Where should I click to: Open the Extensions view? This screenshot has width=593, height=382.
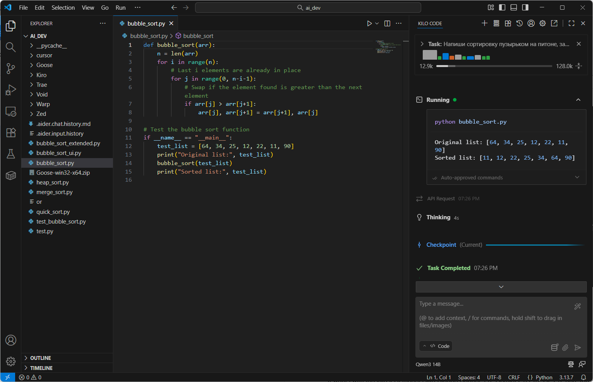[x=10, y=132]
